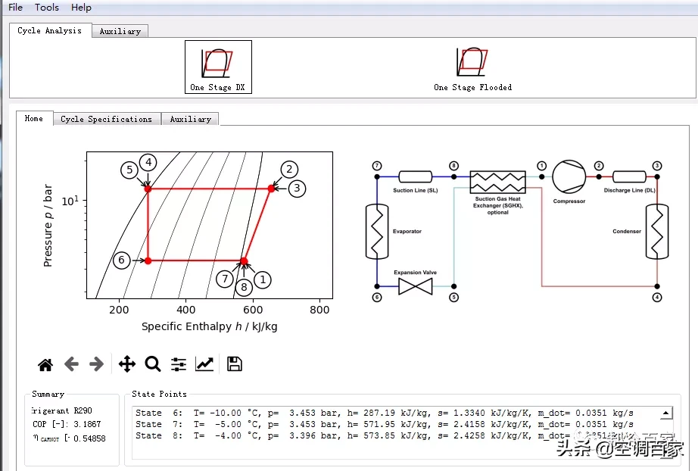Switch to the lower Auxiliary tab beside Cycle Specifications
This screenshot has height=471, width=698.
(x=190, y=120)
